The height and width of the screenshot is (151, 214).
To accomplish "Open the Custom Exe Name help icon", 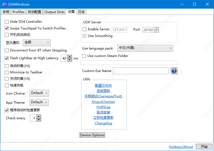I will [174, 71].
